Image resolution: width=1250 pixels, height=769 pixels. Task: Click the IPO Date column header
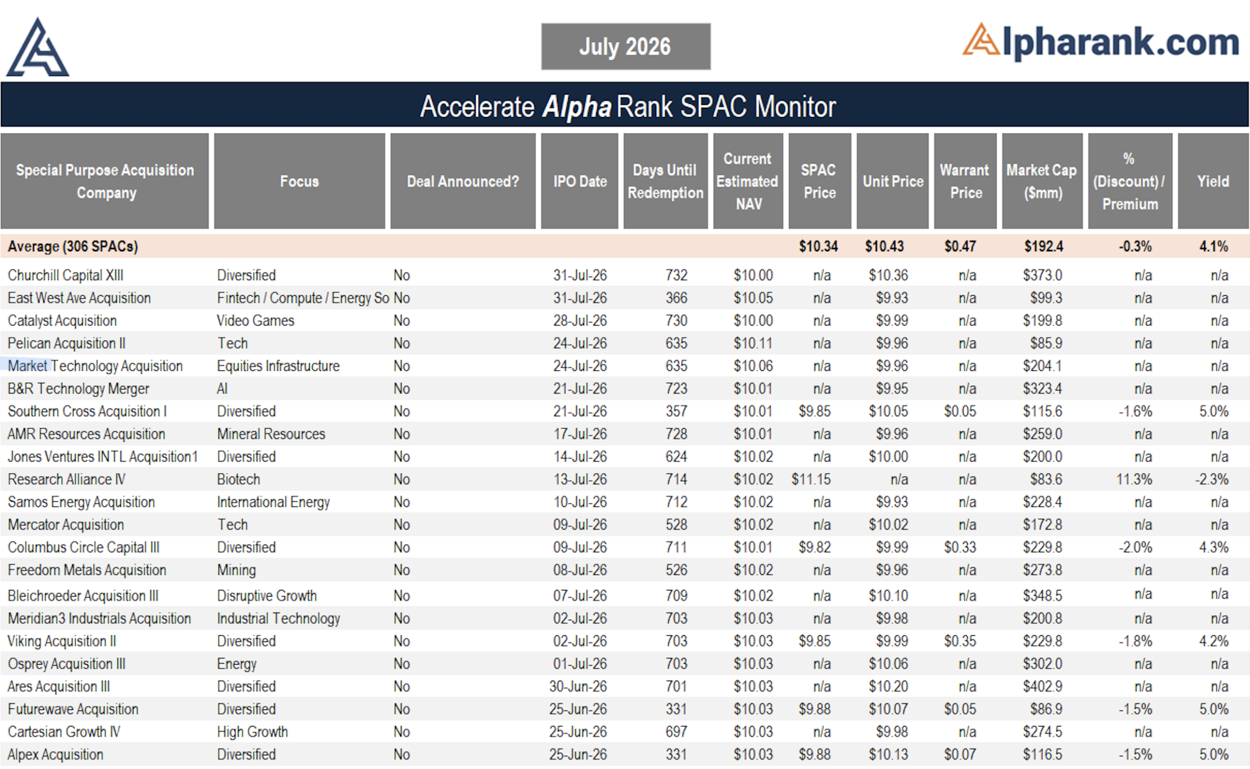580,181
